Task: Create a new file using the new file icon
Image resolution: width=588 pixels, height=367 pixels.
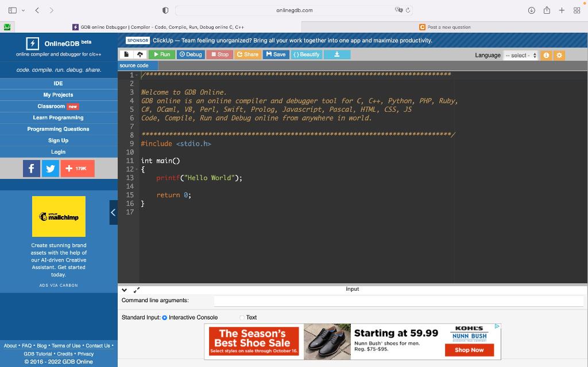Action: coord(126,54)
